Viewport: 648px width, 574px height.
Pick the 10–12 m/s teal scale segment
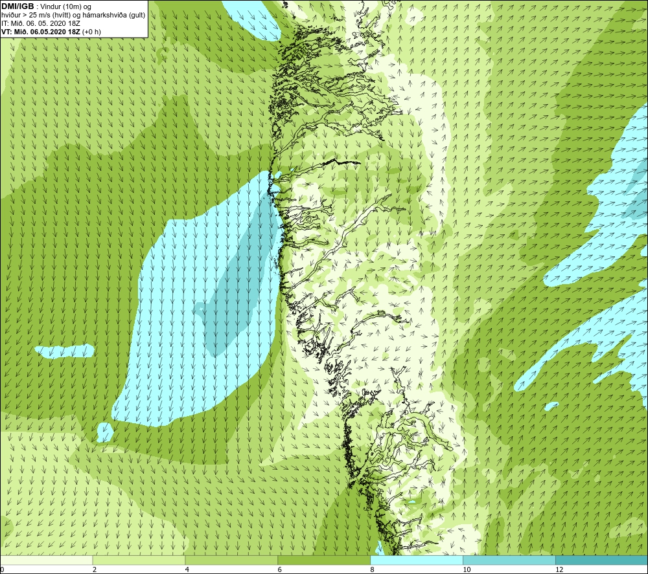click(509, 560)
